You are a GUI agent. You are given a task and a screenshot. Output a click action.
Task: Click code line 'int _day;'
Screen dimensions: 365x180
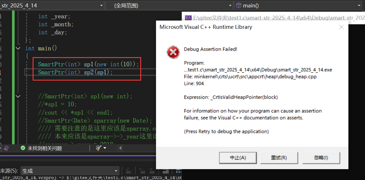[x=53, y=33]
